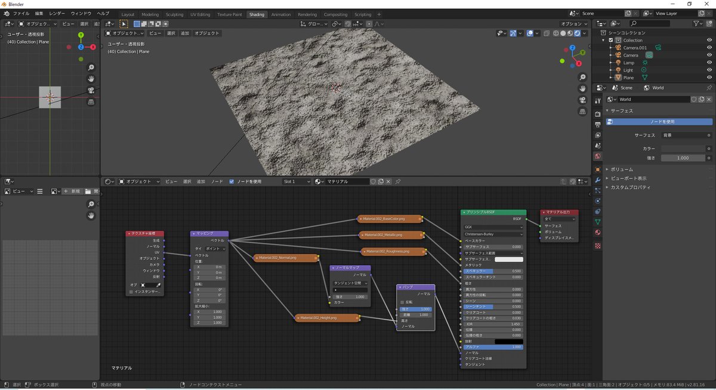Pin the World properties panel
716x390 pixels.
coord(709,88)
